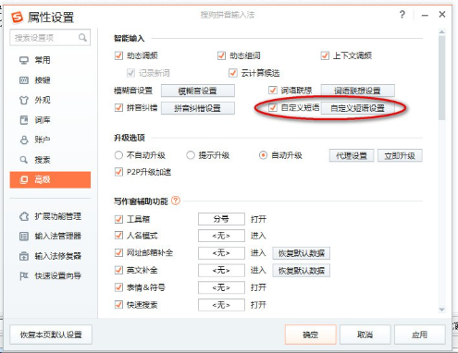The width and height of the screenshot is (458, 353).
Task: Click 工具箱 hotkey field showing 分号
Action: pyautogui.click(x=221, y=219)
